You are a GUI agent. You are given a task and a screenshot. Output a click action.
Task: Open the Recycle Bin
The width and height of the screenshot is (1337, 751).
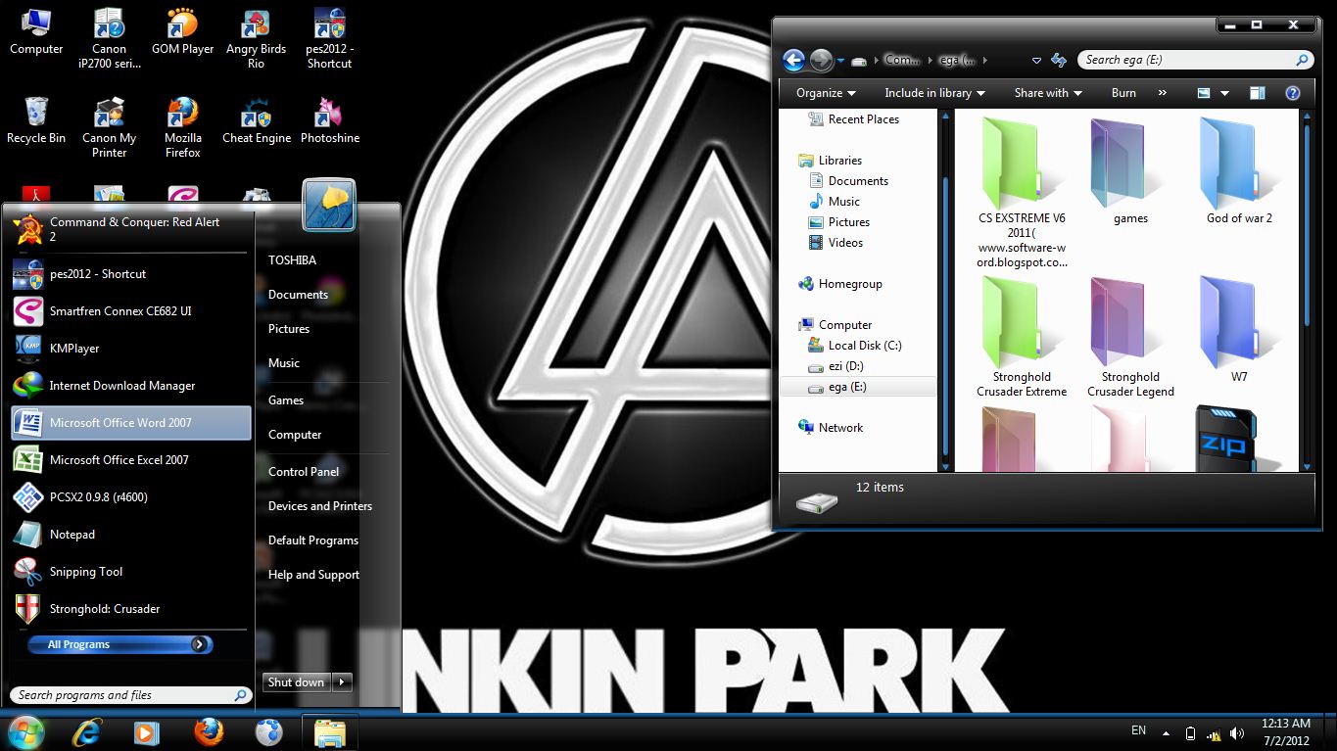point(36,120)
